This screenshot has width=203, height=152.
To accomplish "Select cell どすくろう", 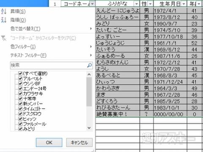I will (118, 101).
